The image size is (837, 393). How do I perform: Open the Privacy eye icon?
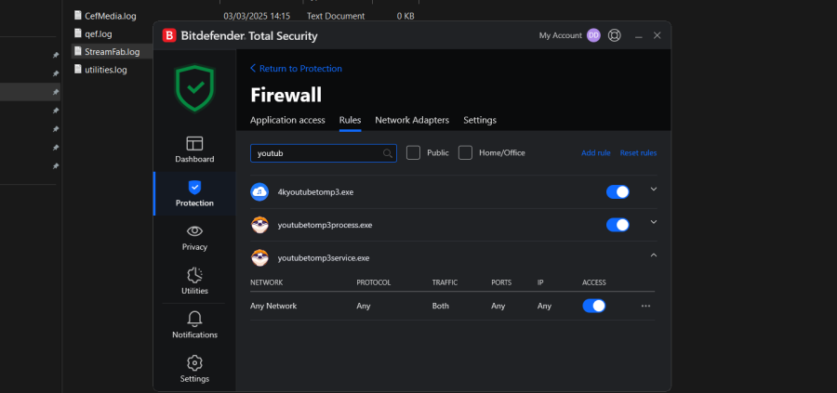pyautogui.click(x=194, y=231)
